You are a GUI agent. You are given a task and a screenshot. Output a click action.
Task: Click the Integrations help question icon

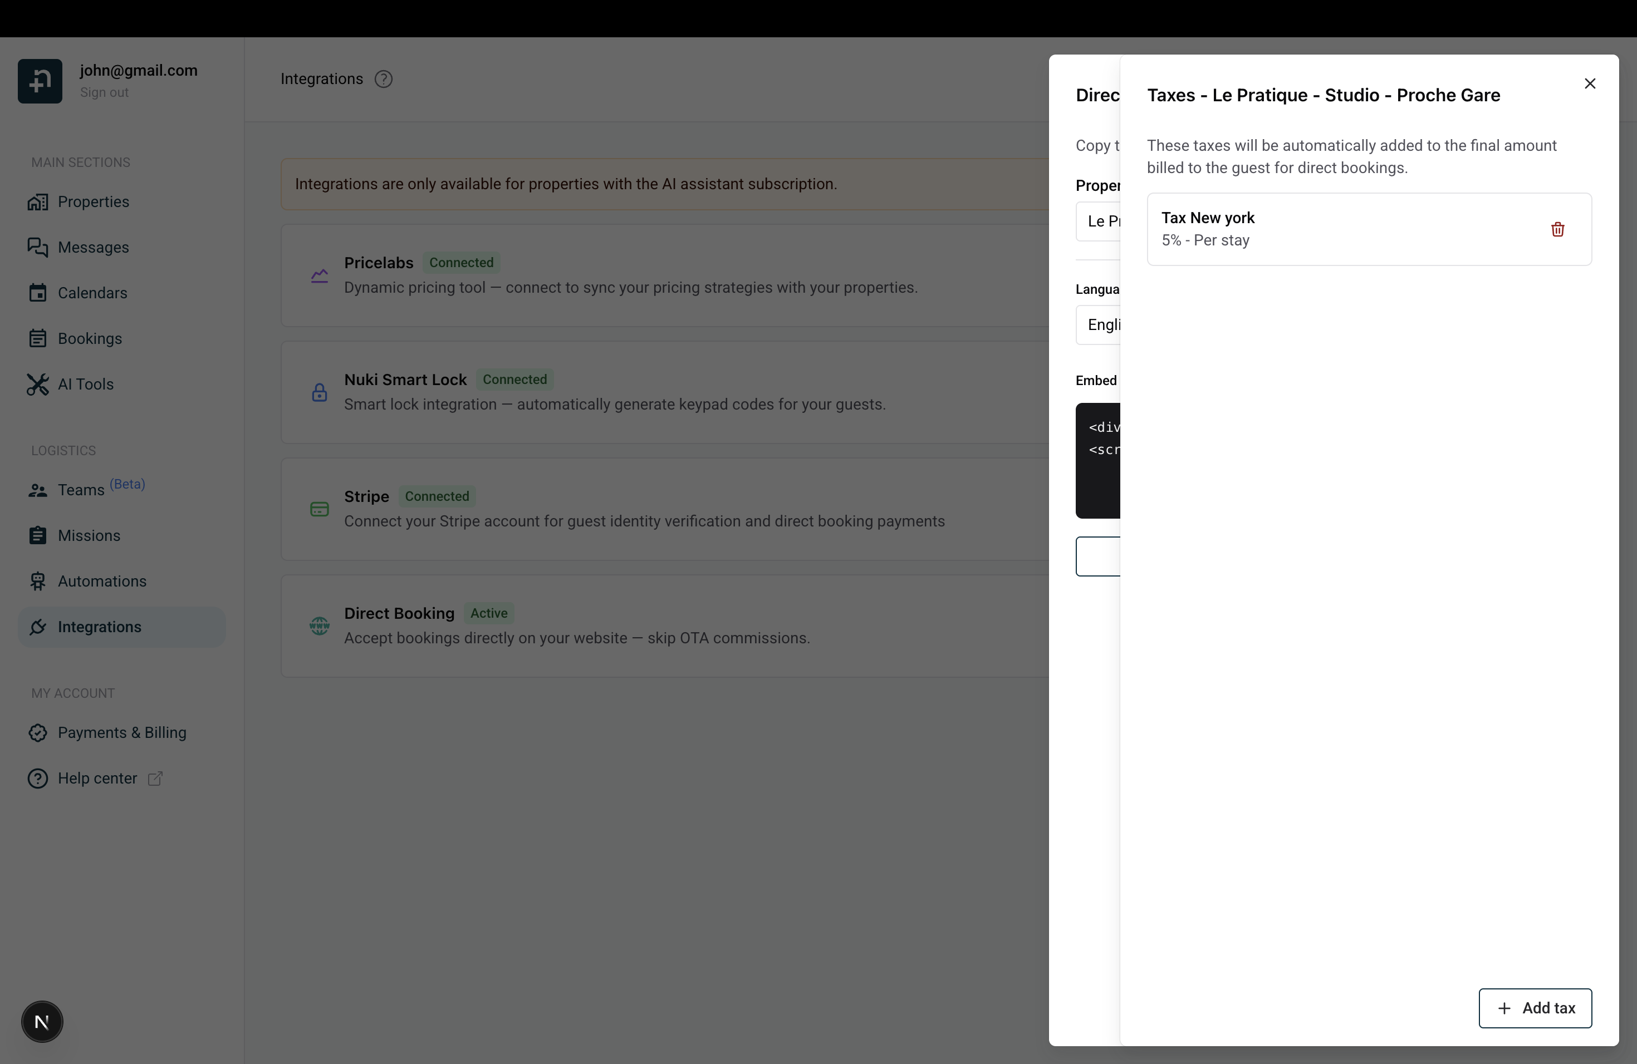point(383,79)
